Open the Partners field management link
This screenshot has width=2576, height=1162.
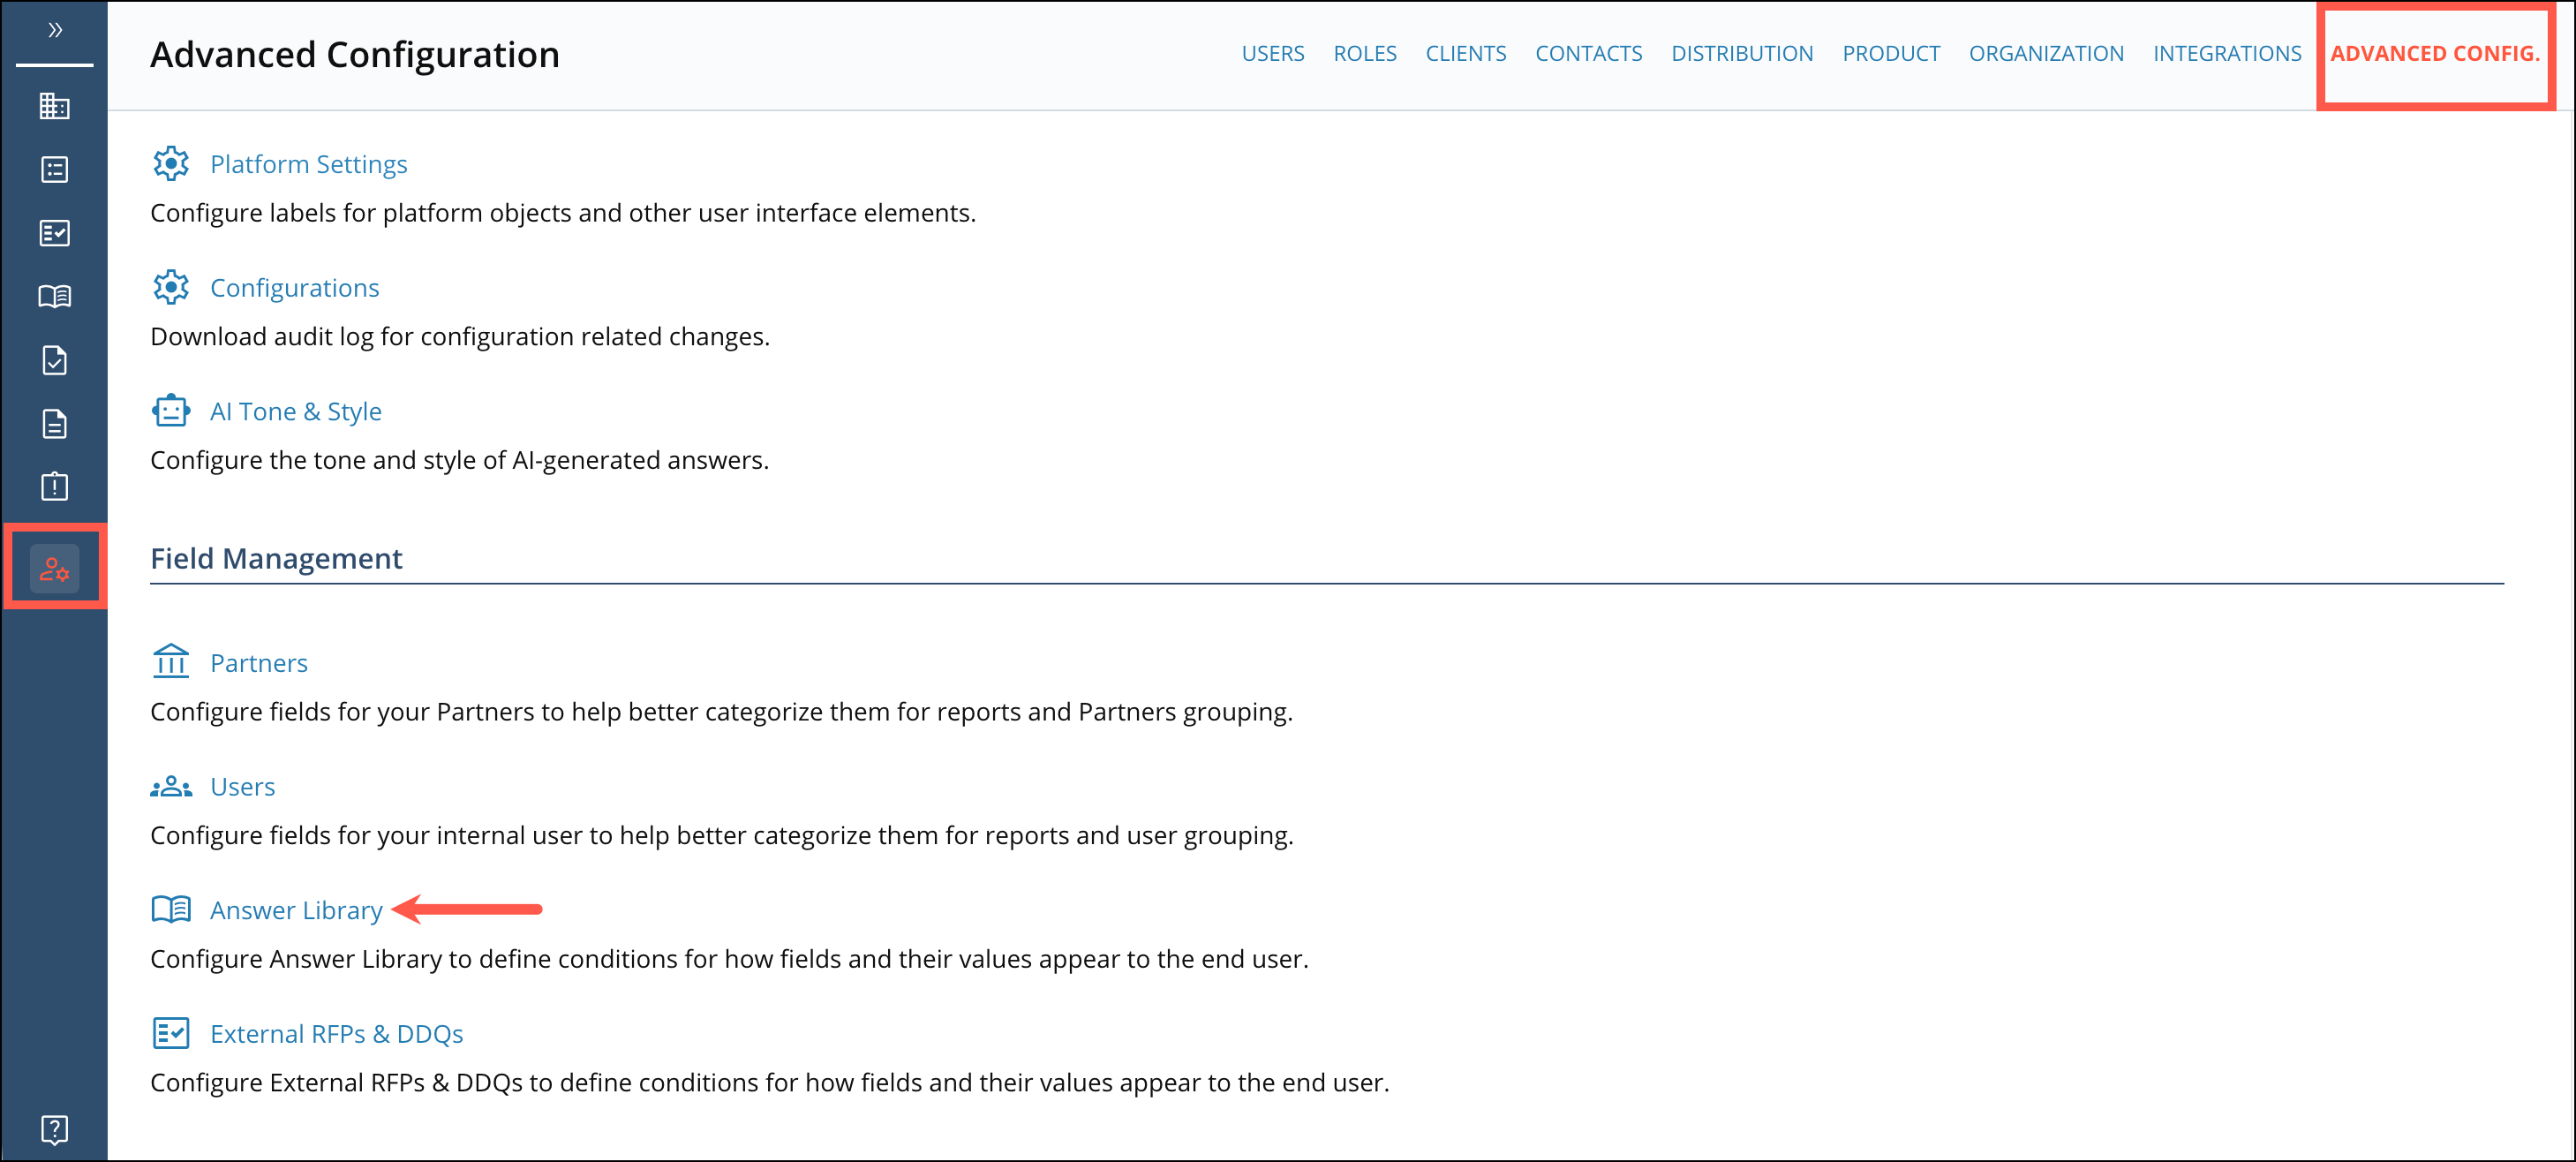click(258, 663)
